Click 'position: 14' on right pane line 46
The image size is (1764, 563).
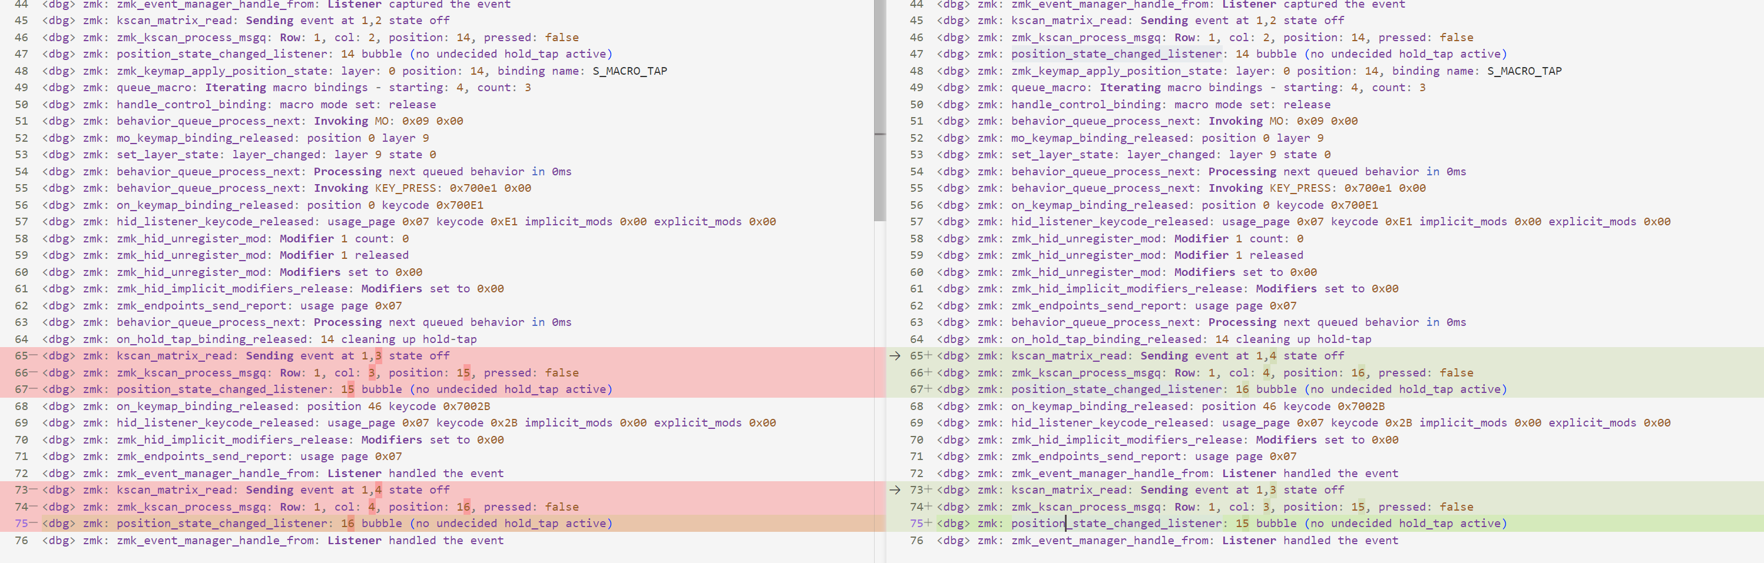pos(1325,38)
